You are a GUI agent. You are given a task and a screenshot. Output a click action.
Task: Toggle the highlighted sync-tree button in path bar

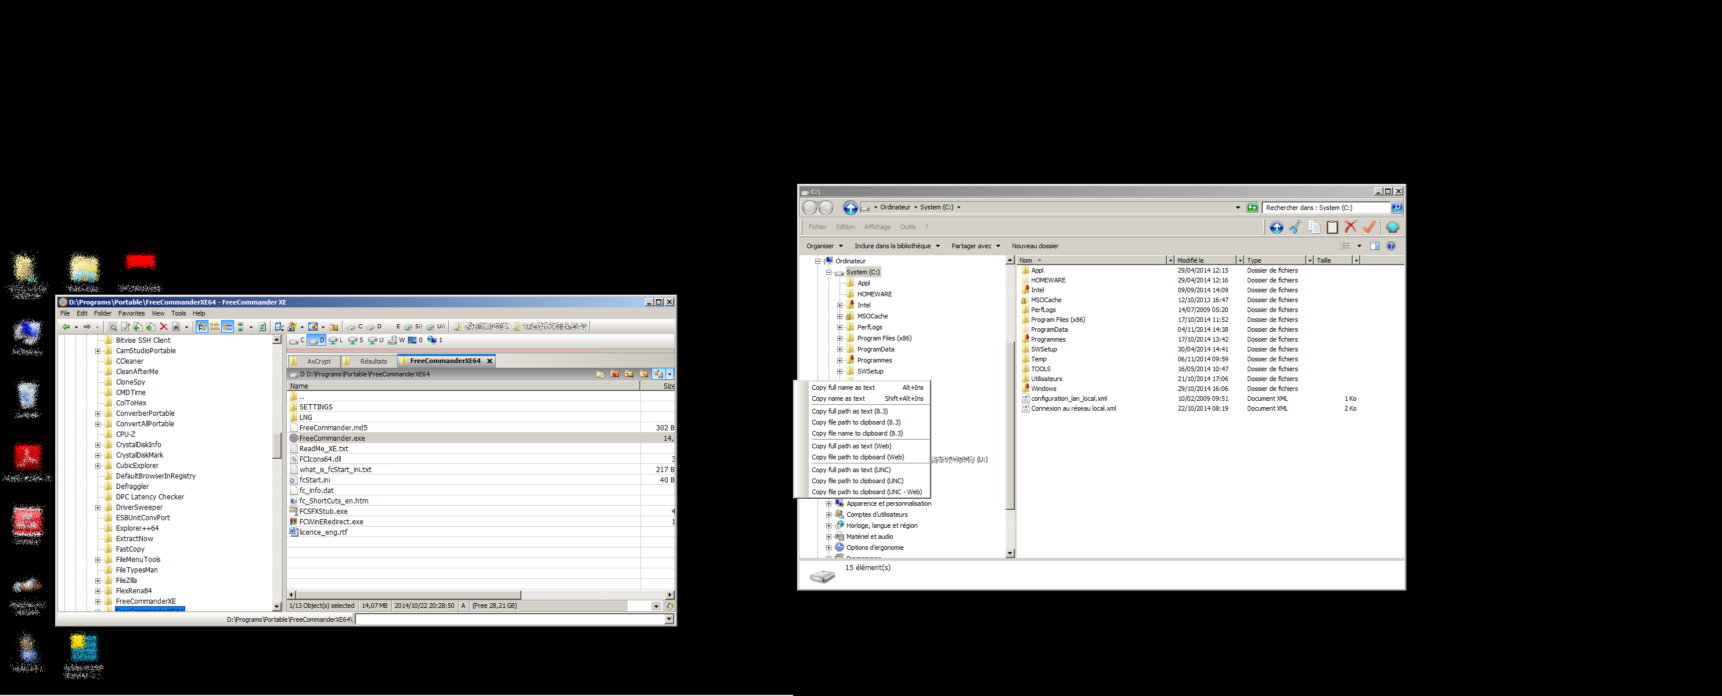tap(658, 374)
